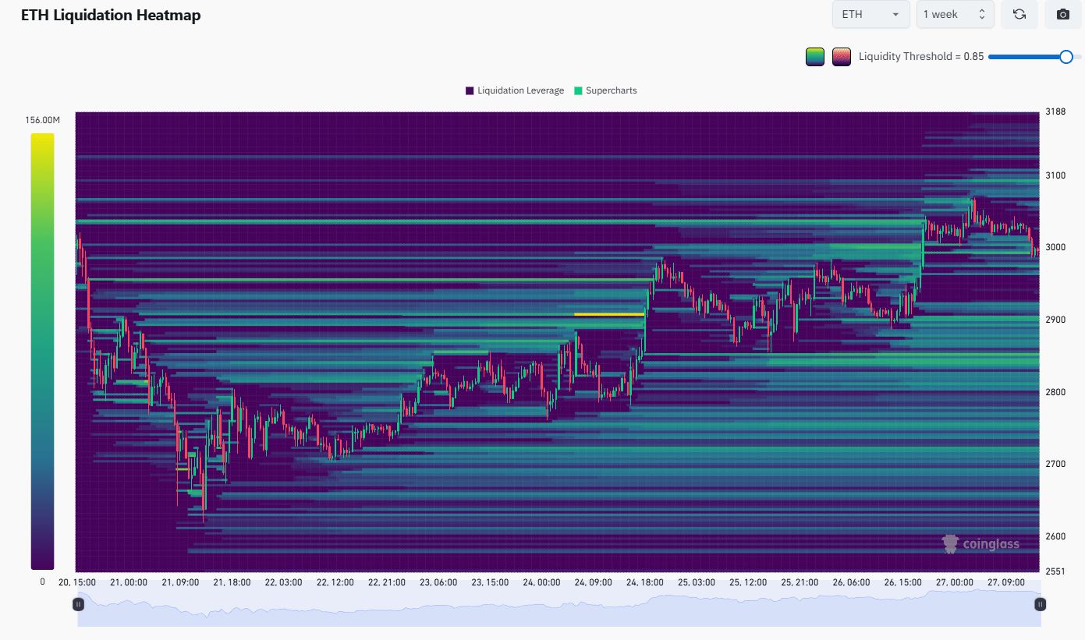This screenshot has height=640, width=1085.
Task: Click the ETH Liquidation Heatmap title
Action: coord(111,15)
